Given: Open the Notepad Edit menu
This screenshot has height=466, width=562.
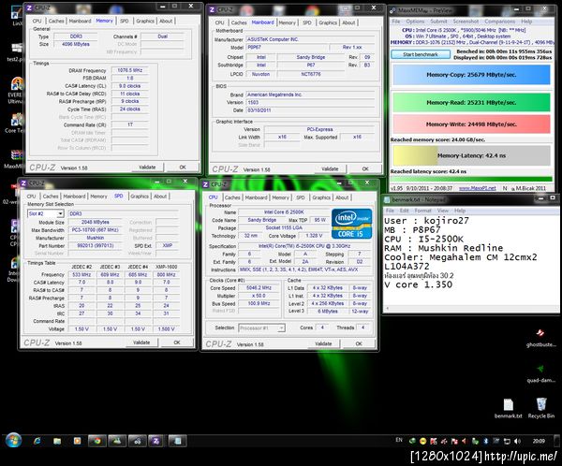Looking at the screenshot, I should point(405,211).
